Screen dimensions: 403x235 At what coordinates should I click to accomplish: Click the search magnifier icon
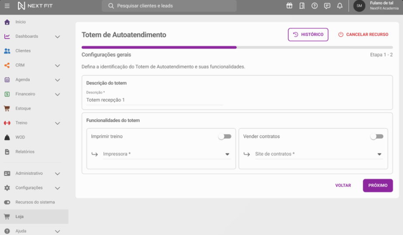(x=111, y=6)
